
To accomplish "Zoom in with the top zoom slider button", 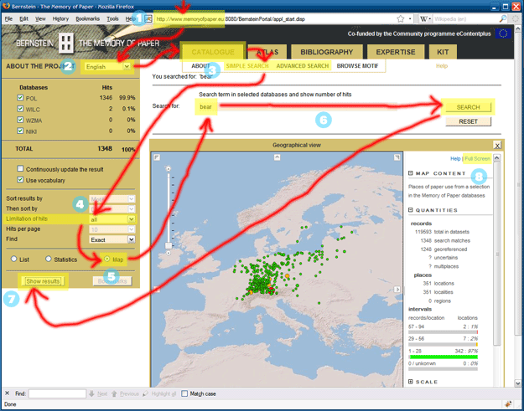I will (169, 169).
